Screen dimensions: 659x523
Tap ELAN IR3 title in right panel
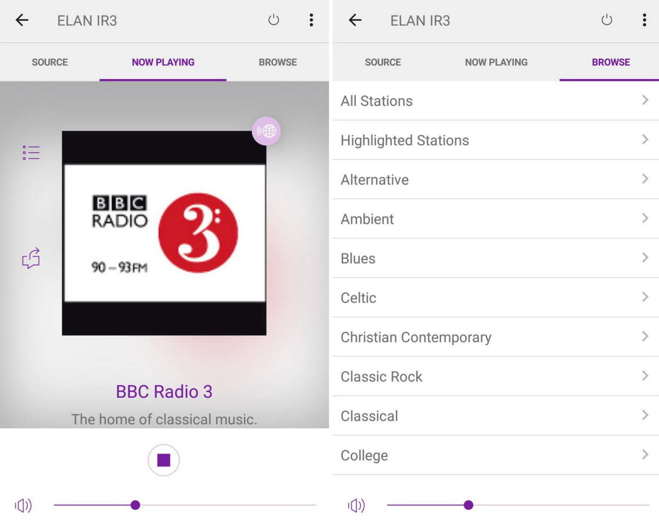coord(420,21)
